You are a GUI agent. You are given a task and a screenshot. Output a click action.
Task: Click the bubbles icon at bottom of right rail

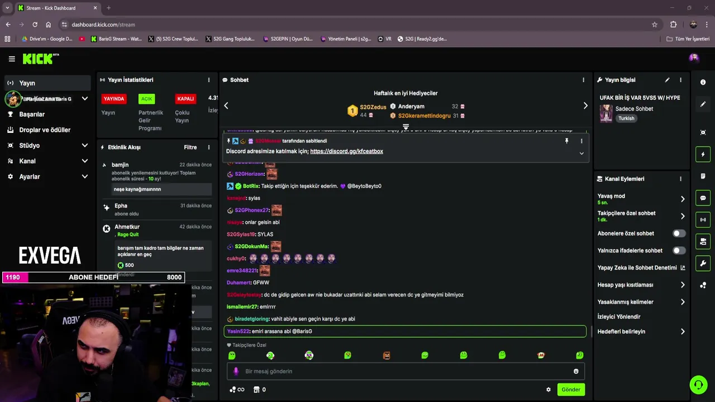(x=703, y=285)
